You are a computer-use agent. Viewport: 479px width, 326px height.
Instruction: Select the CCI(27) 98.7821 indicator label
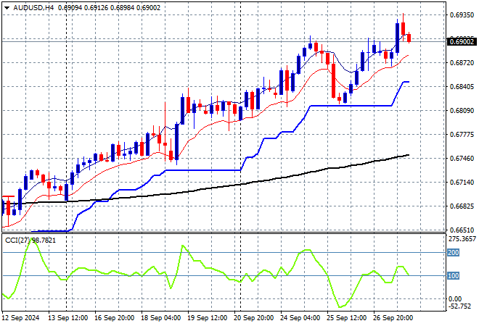[30, 241]
